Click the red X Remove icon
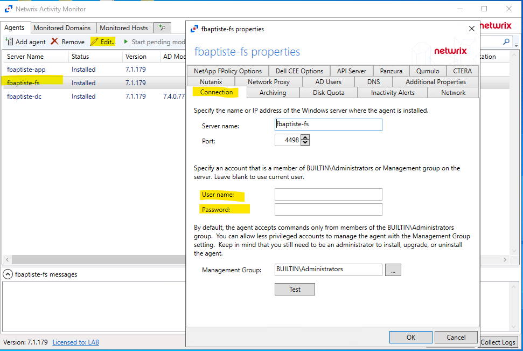The height and width of the screenshot is (351, 523). point(55,42)
